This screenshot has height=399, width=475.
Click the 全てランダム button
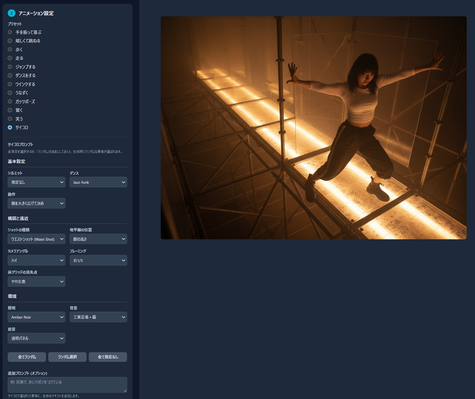(27, 357)
